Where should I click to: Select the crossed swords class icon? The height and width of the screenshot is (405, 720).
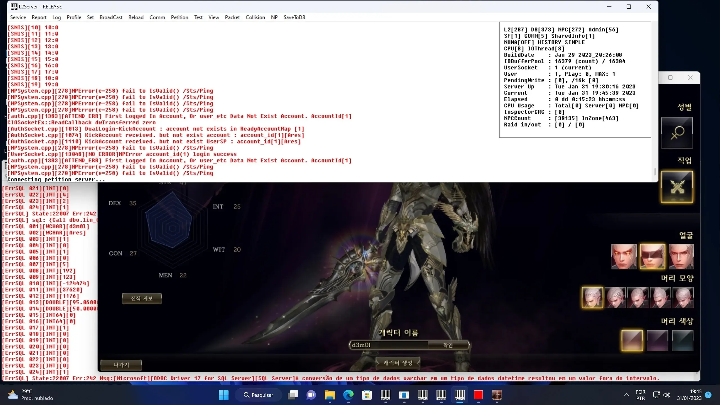(677, 187)
